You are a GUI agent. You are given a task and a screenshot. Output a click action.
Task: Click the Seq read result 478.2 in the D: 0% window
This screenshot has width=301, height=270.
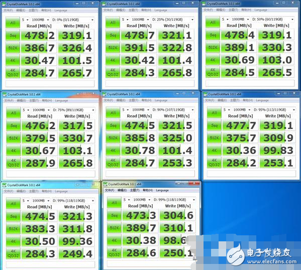click(39, 35)
